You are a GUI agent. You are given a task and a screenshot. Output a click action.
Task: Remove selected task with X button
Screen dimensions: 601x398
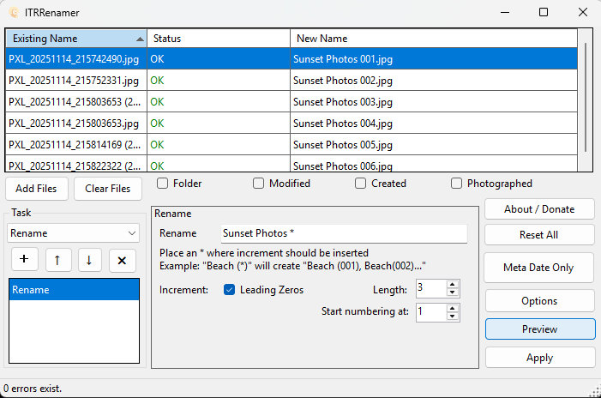click(122, 260)
